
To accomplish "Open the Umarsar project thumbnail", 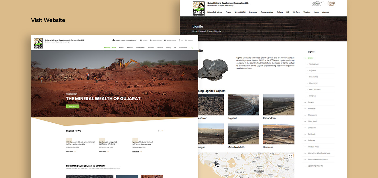I will (x=279, y=134).
